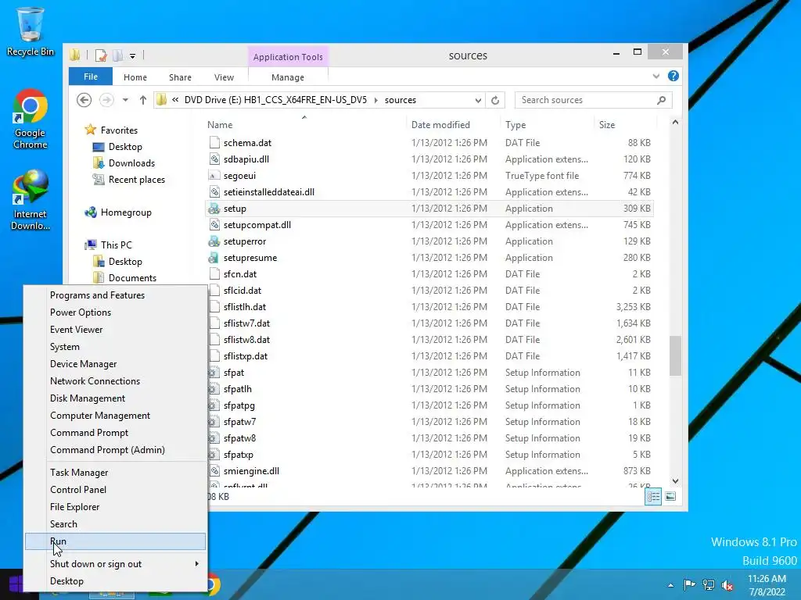Click the Homegroup icon in the navigation pane
Image resolution: width=801 pixels, height=600 pixels.
pyautogui.click(x=91, y=212)
